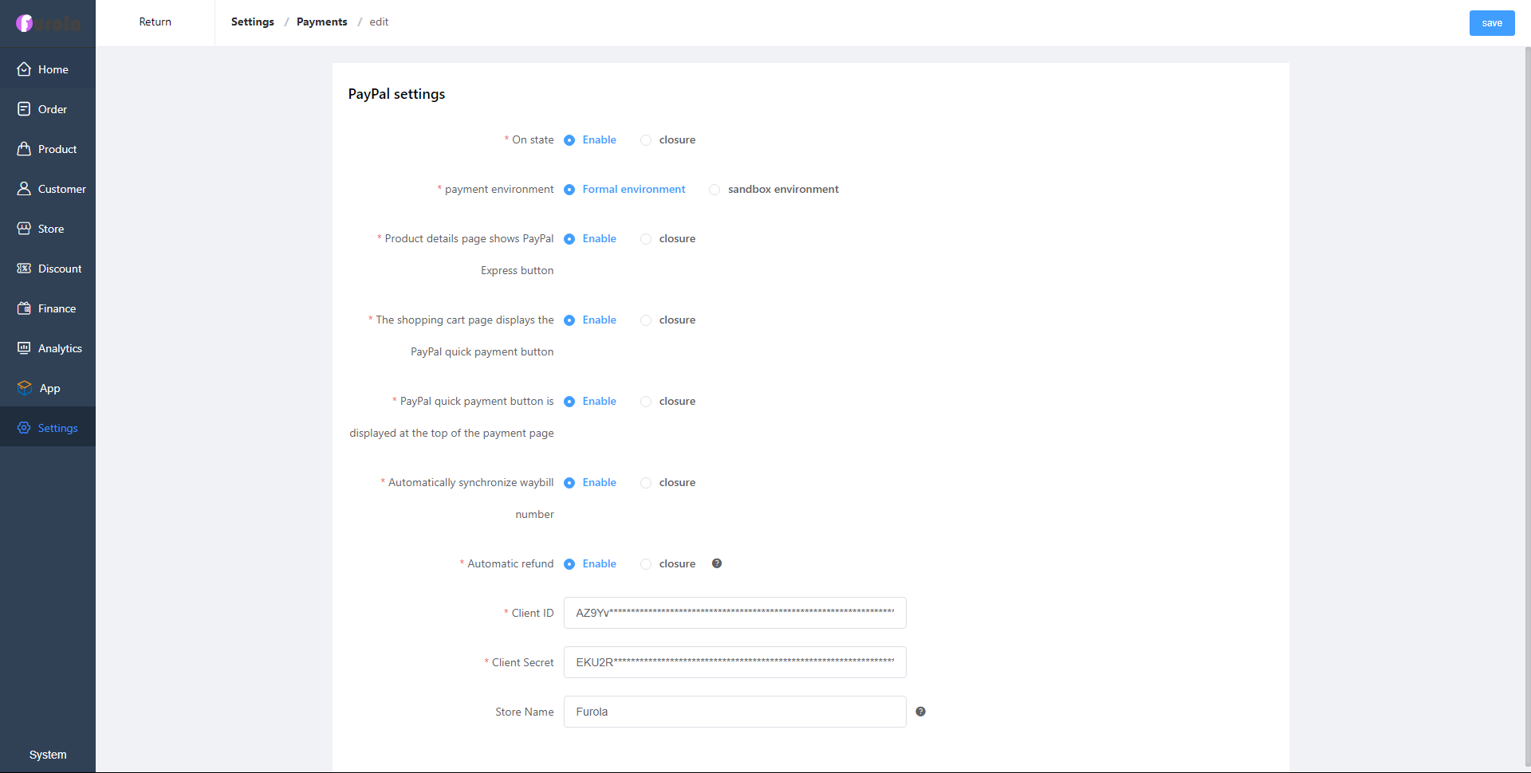Click the PayPal settings heading
Screen dimensions: 1531x773
coord(396,94)
